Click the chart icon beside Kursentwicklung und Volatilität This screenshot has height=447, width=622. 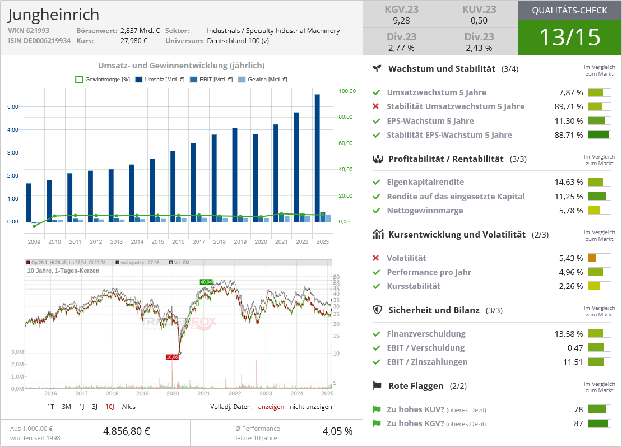tap(378, 234)
